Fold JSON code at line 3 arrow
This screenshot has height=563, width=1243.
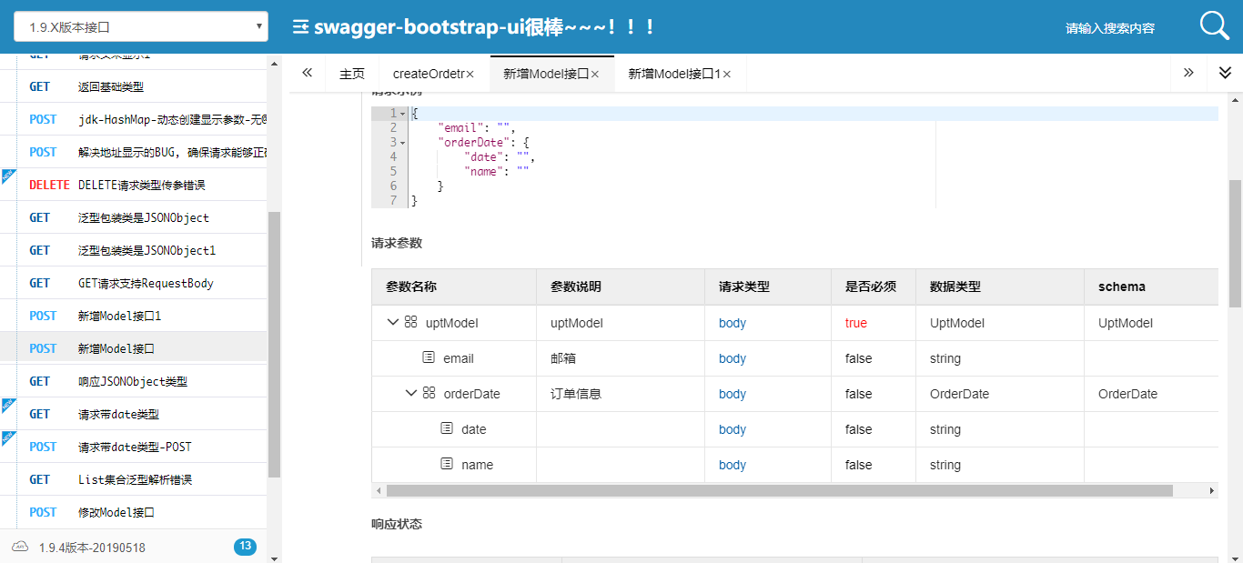click(x=403, y=143)
